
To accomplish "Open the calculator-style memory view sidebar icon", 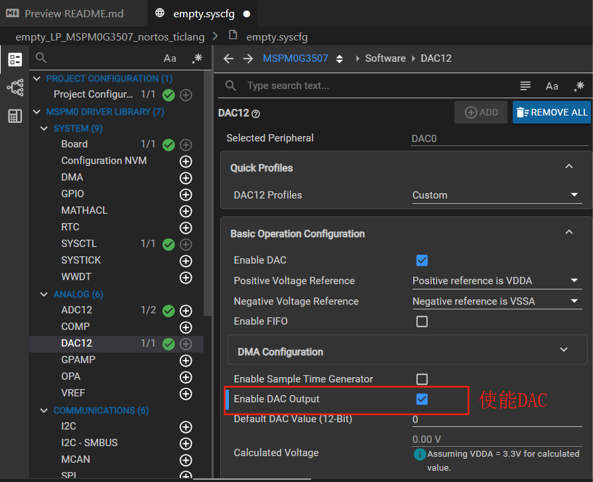I will [15, 116].
